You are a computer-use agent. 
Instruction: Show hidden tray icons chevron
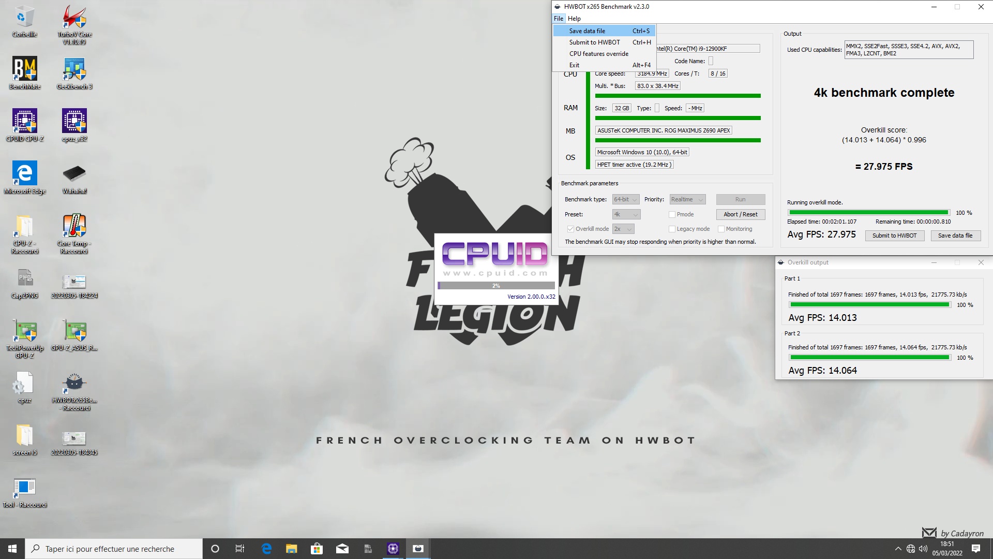coord(898,549)
